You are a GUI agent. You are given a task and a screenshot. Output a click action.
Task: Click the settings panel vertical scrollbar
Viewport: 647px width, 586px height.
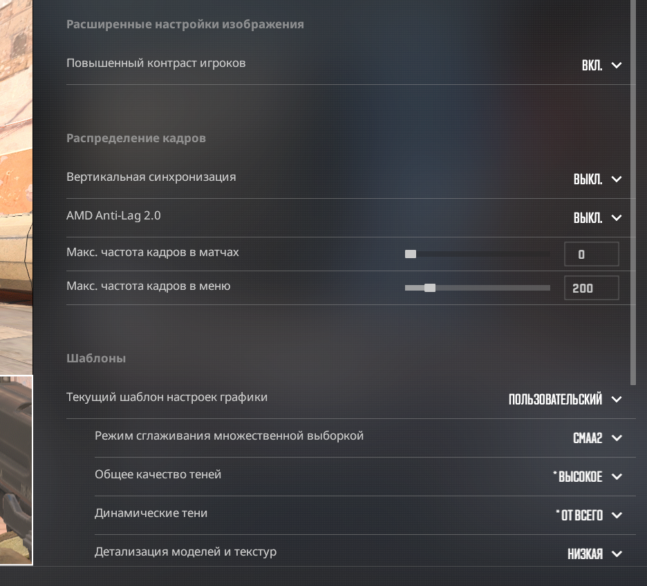633,193
